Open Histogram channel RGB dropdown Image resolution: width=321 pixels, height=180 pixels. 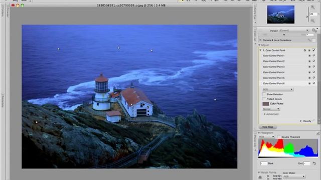pos(266,136)
